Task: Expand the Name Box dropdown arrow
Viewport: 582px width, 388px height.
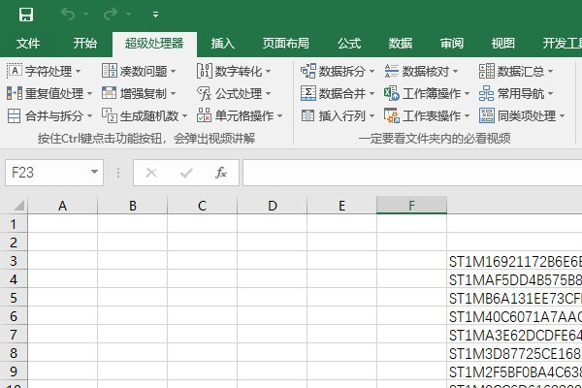Action: coord(94,173)
